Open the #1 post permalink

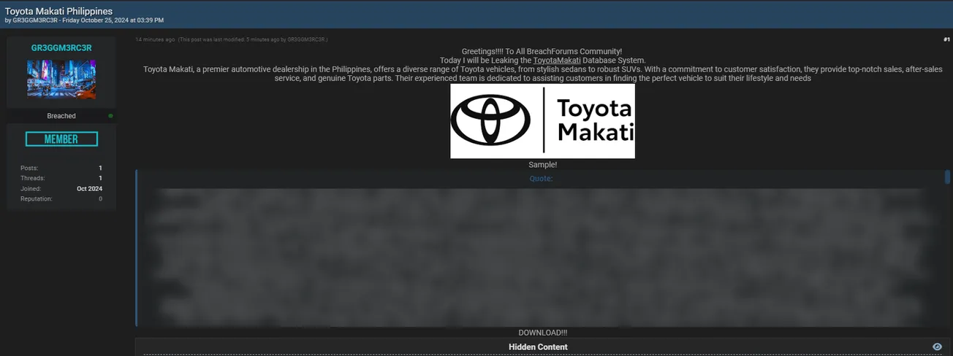tap(946, 39)
